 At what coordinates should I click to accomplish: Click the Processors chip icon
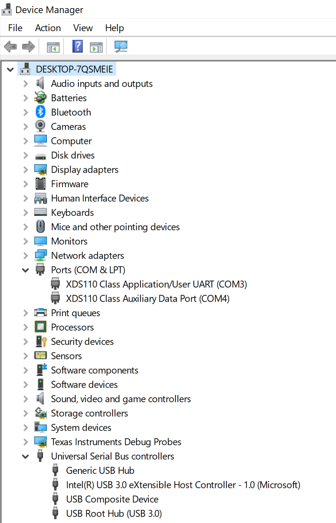point(40,327)
